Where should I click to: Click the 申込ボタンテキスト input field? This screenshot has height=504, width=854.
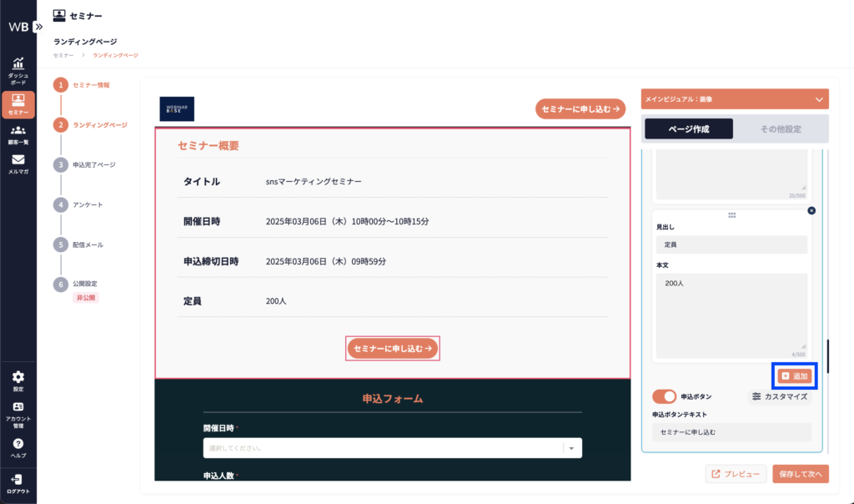pyautogui.click(x=731, y=432)
